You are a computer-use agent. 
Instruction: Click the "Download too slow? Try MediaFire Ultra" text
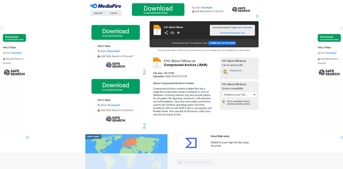pos(189,43)
